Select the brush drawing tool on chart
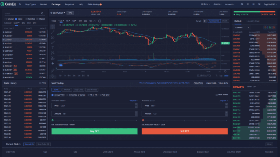The height and width of the screenshot is (157, 280). pos(53,42)
